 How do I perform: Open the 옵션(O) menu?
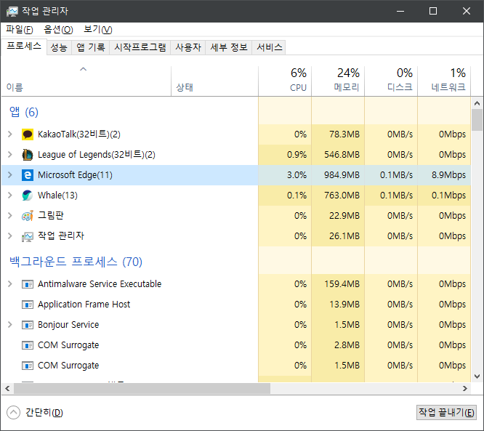click(x=58, y=30)
